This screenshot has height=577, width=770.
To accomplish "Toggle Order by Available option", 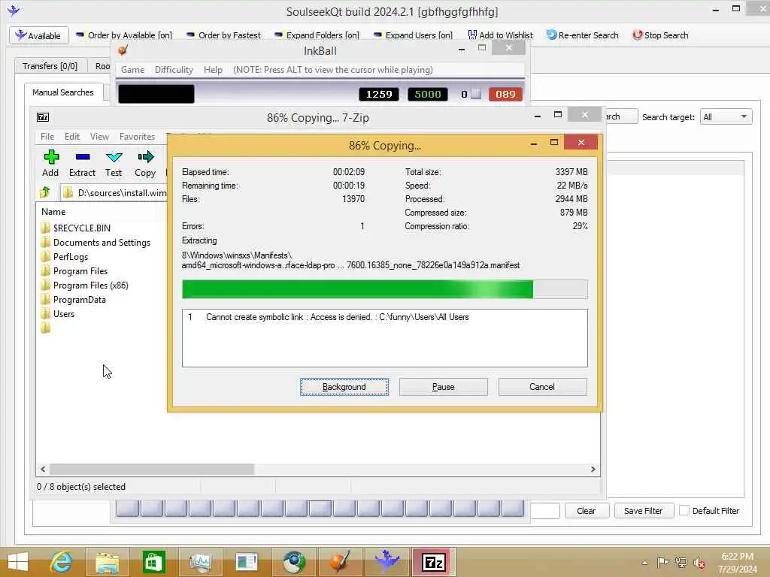I will click(x=124, y=35).
